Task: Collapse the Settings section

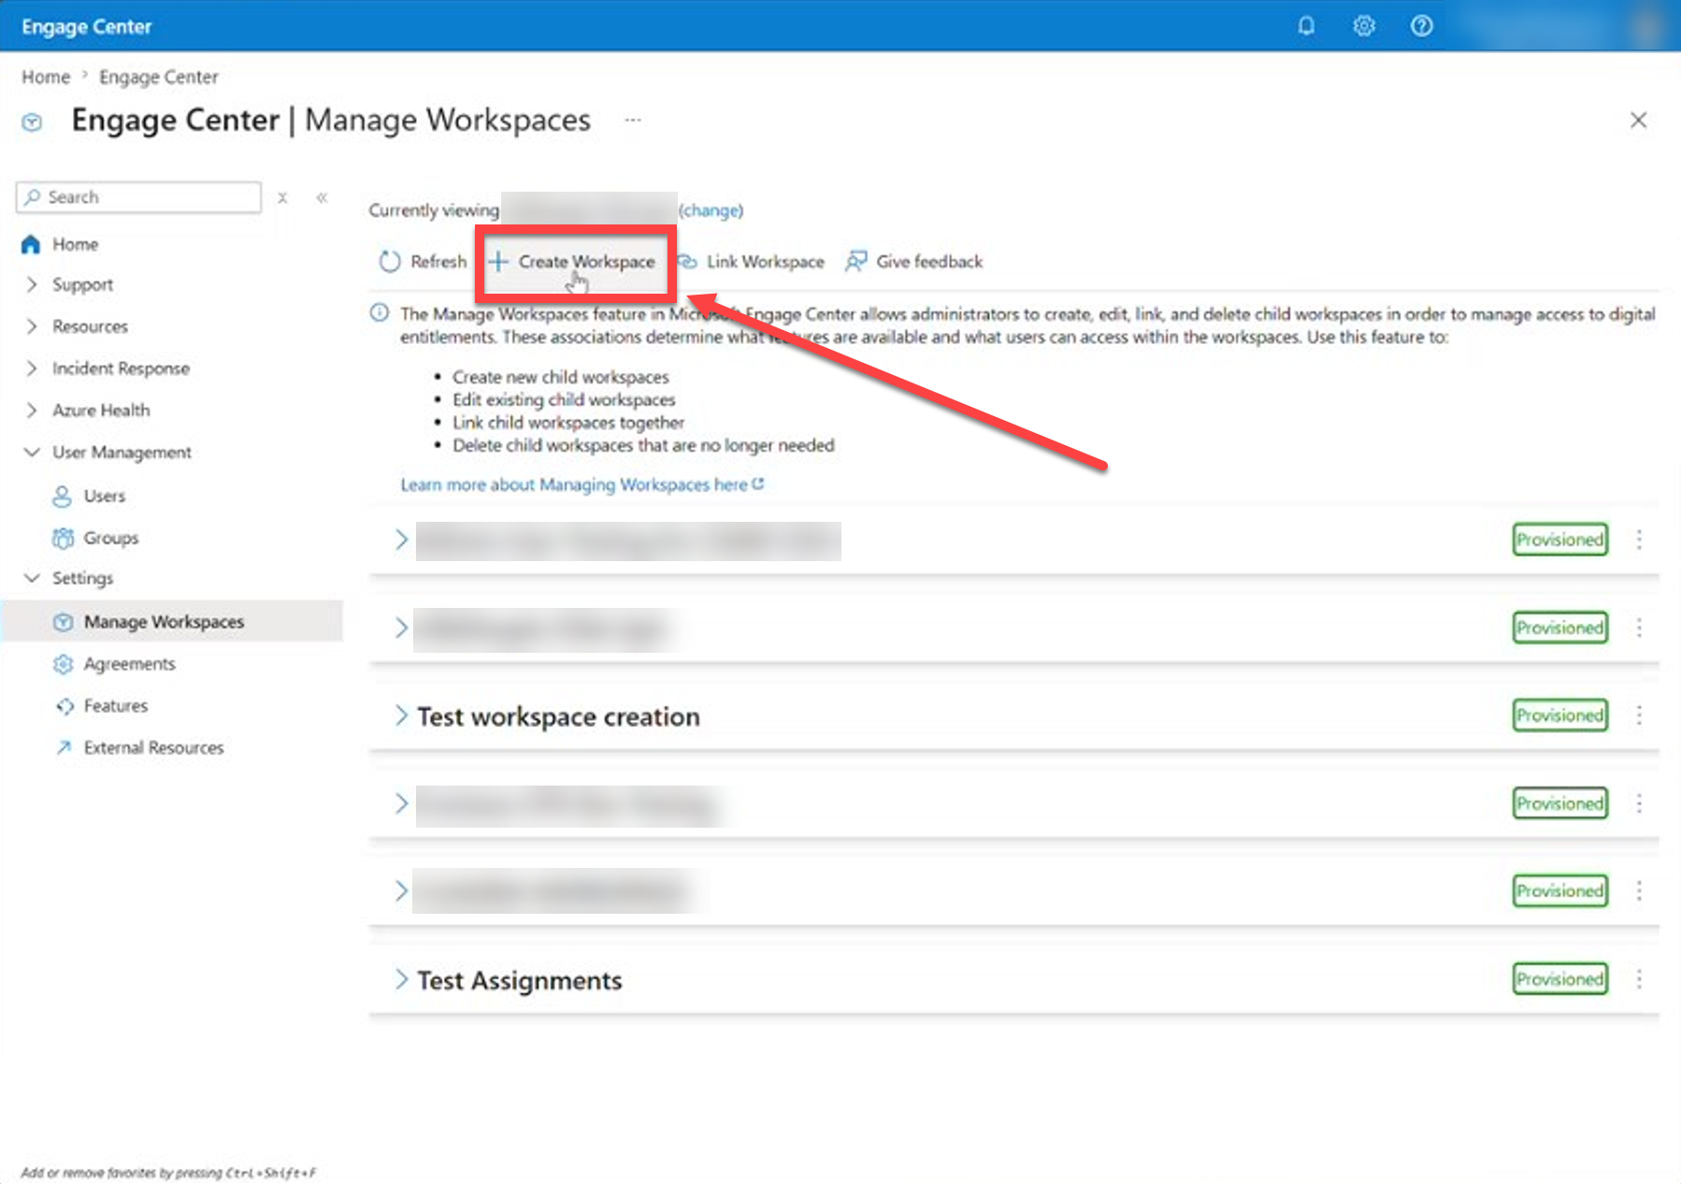Action: click(32, 578)
